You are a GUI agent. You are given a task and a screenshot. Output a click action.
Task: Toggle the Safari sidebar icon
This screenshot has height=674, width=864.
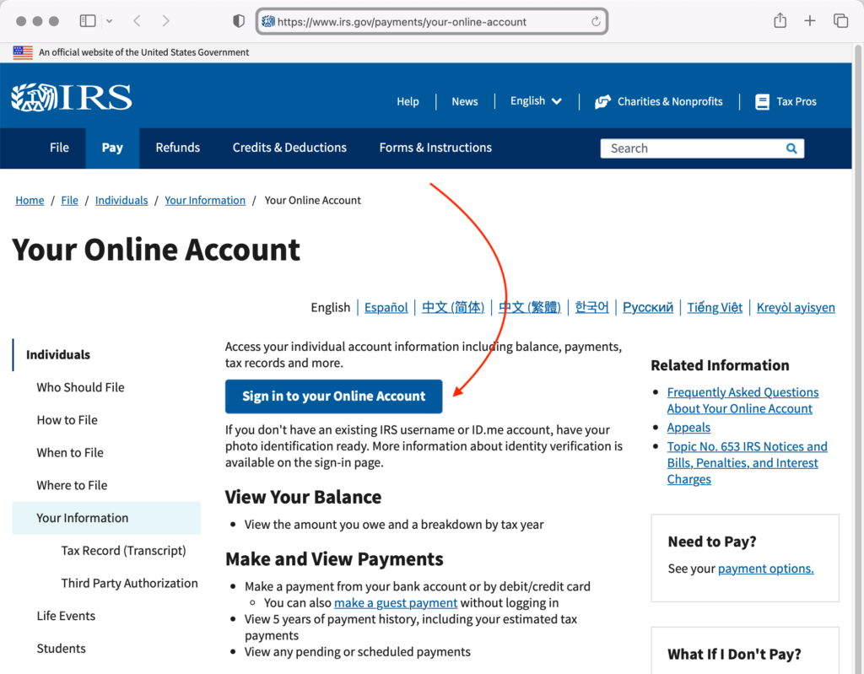point(88,21)
